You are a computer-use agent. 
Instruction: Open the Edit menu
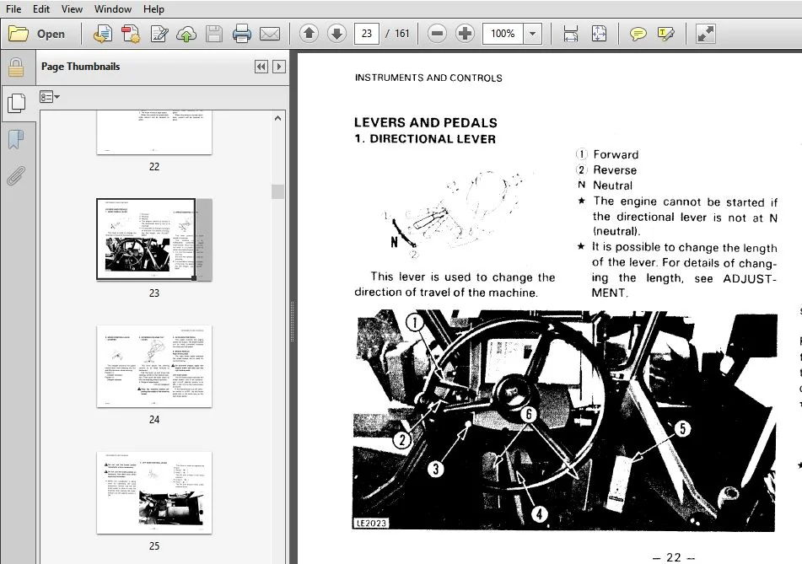tap(41, 8)
